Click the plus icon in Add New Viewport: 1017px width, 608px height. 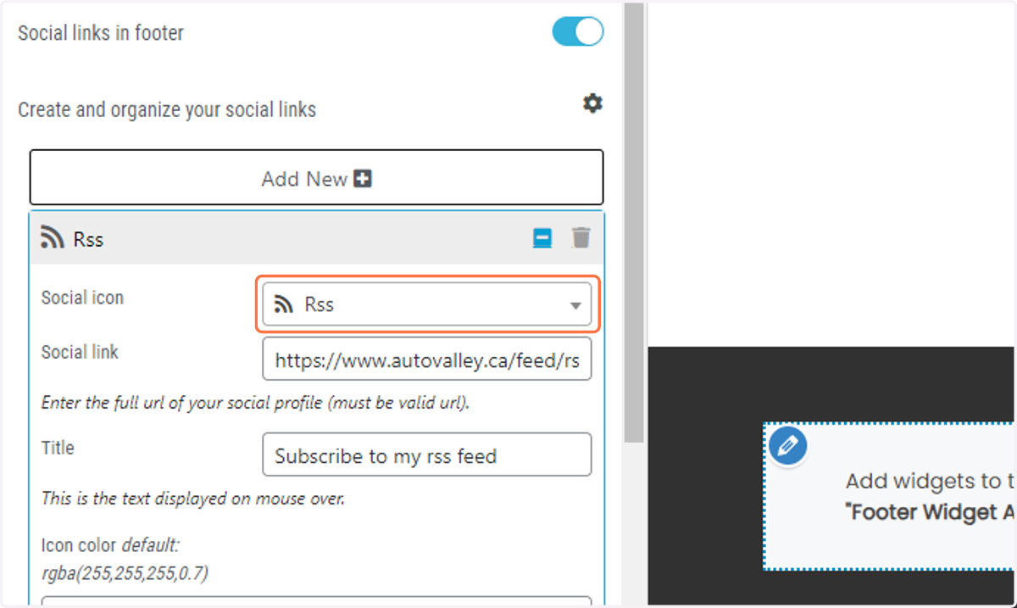[x=363, y=179]
